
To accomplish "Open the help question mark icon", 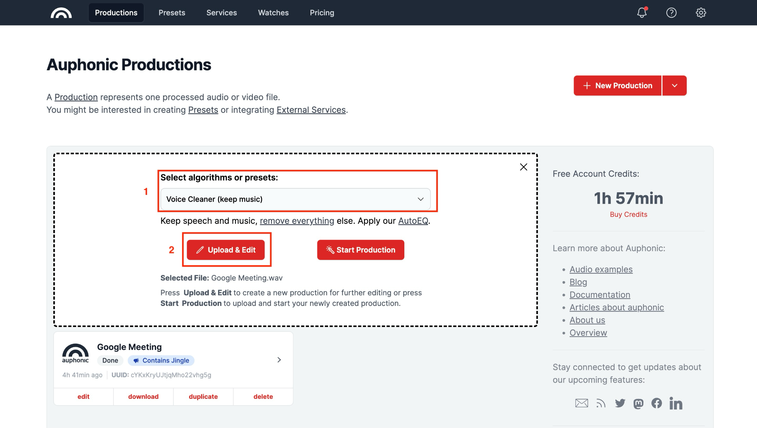I will pos(671,13).
